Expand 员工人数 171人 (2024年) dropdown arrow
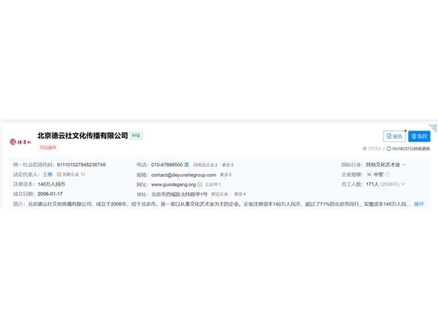The image size is (438, 328). [403, 184]
